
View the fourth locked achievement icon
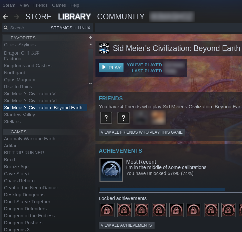coord(159,210)
